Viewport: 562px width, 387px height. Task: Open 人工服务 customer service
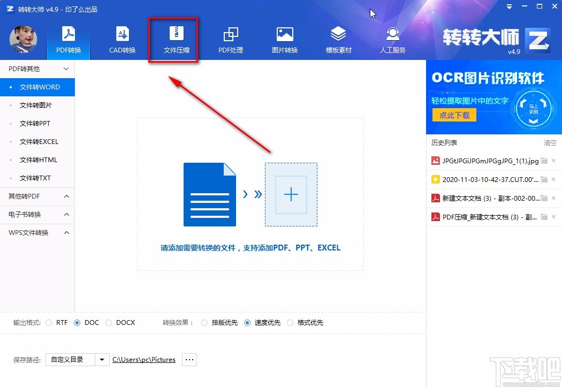click(392, 39)
